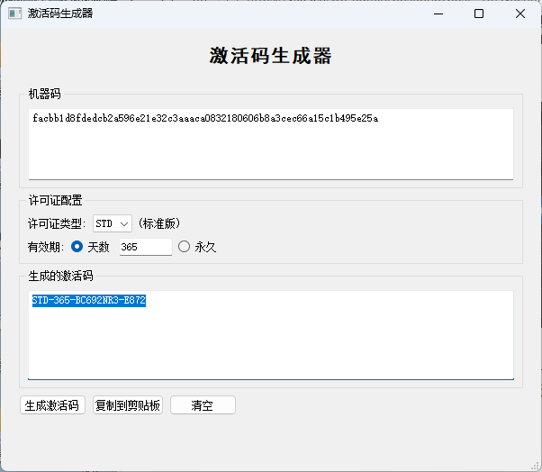542x472 pixels.
Task: Minimize the 激活码生成器 window
Action: pos(438,14)
